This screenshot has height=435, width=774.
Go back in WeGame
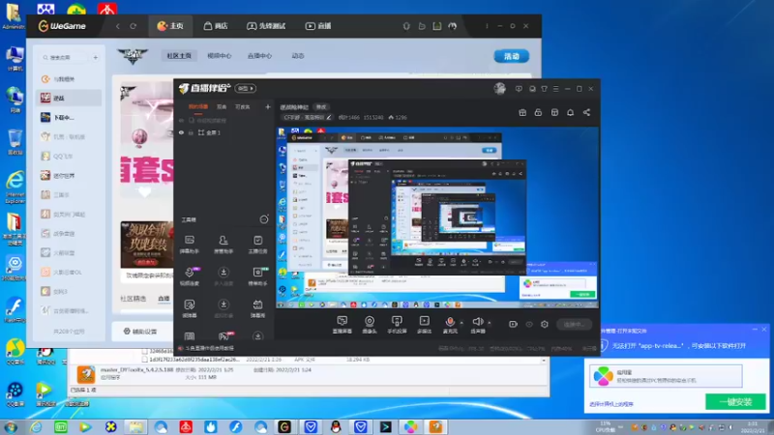pos(117,26)
